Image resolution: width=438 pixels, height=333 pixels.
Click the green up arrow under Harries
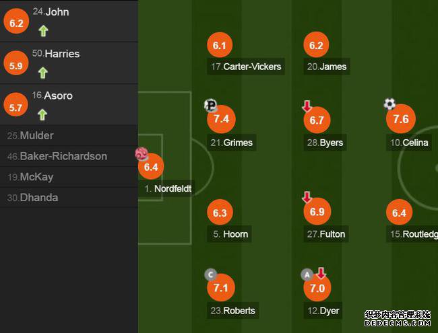42,73
